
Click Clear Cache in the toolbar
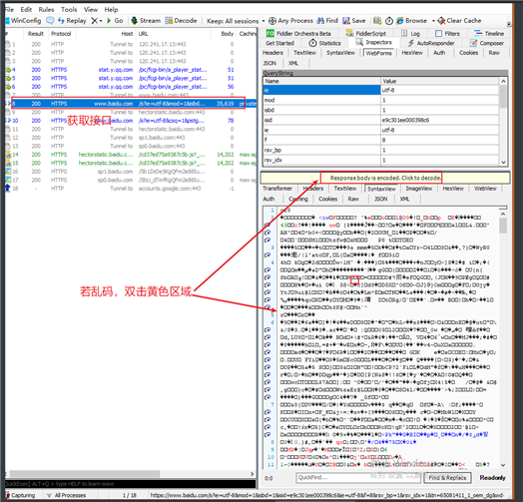pos(460,21)
